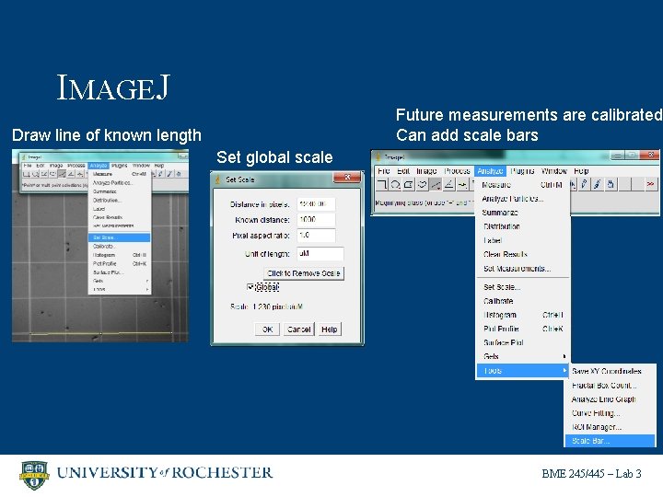Viewport: 663px width, 497px height.
Task: Select Pencil tool in large ImageJ toolbar
Action: [584, 184]
